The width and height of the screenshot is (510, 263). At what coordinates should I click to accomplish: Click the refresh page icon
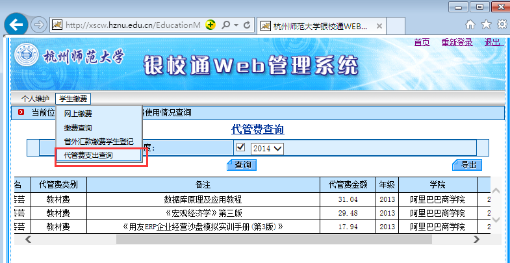click(248, 25)
